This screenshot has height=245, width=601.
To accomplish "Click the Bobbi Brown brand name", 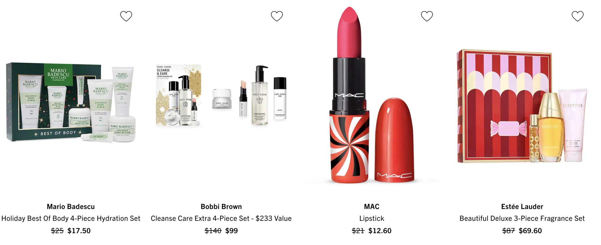I will pos(221,207).
